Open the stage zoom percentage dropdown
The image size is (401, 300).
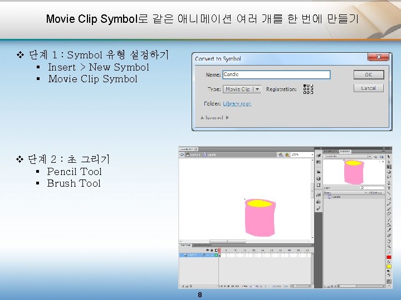coord(312,154)
